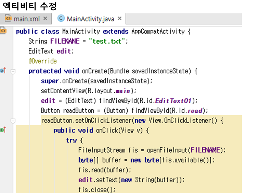
Task: Click the edit.setText statement
Action: click(131, 180)
